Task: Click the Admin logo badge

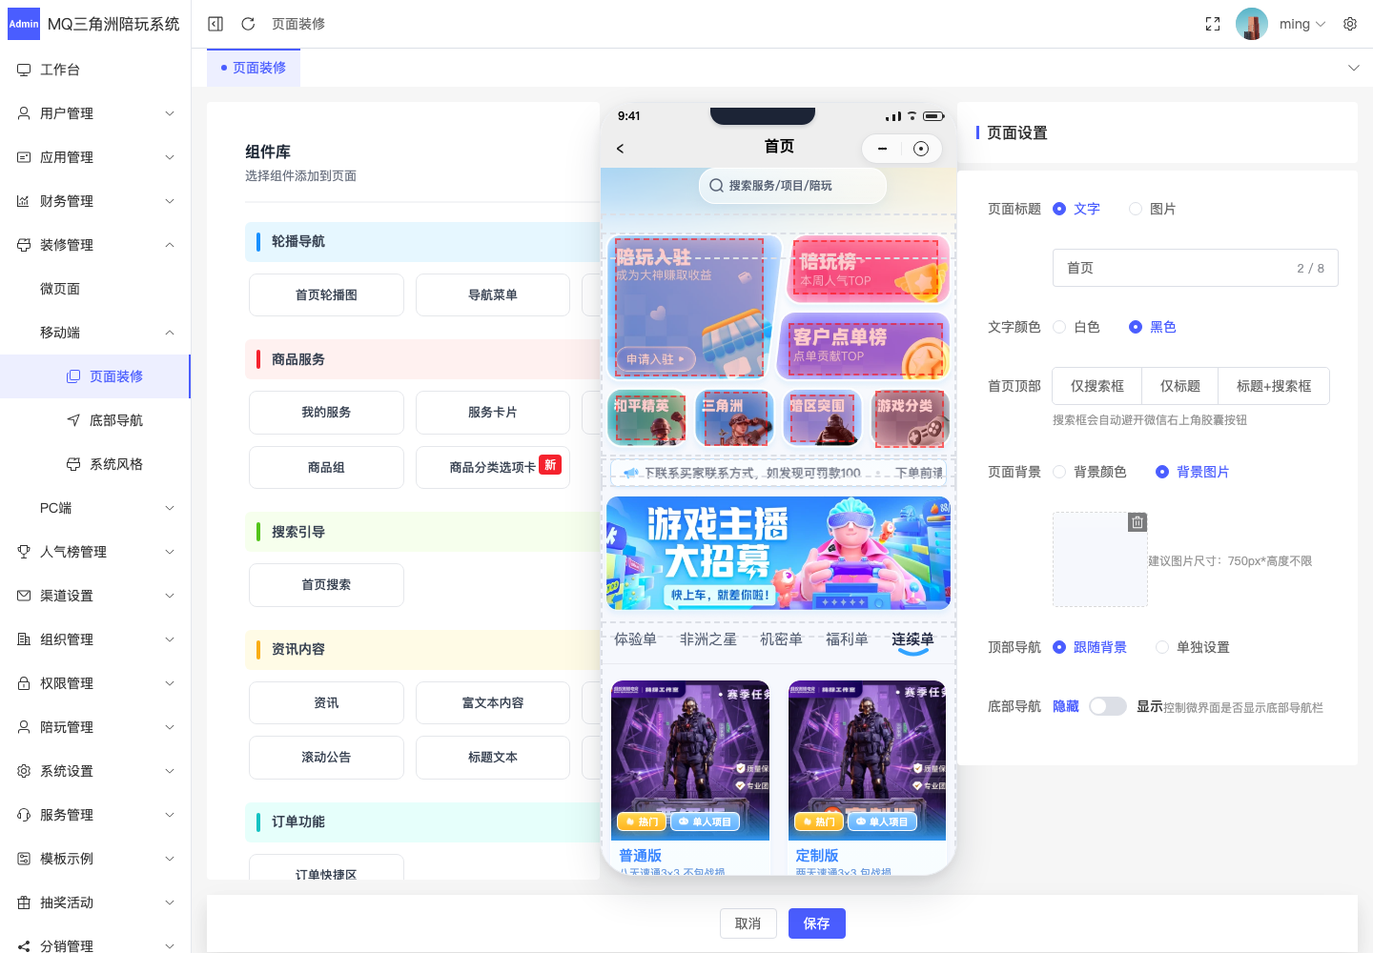Action: (24, 24)
